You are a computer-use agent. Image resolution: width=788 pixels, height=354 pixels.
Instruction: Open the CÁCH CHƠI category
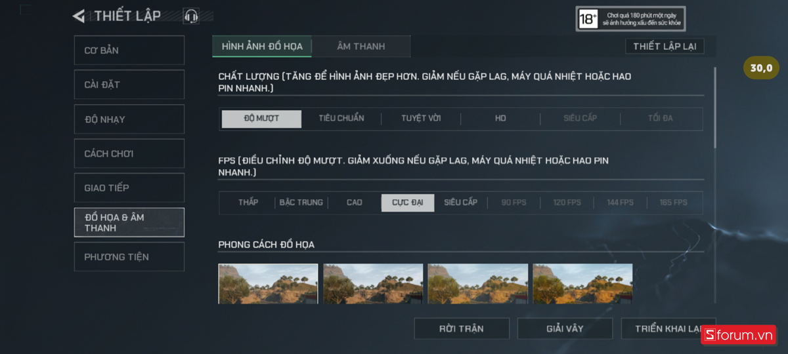pyautogui.click(x=129, y=153)
